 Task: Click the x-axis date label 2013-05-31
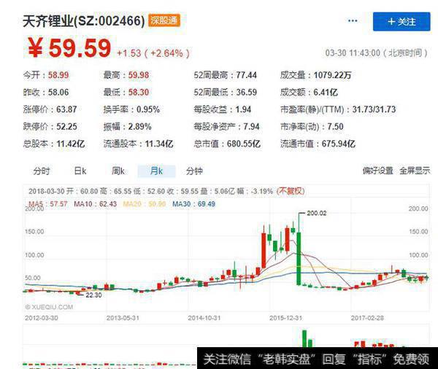pos(123,318)
